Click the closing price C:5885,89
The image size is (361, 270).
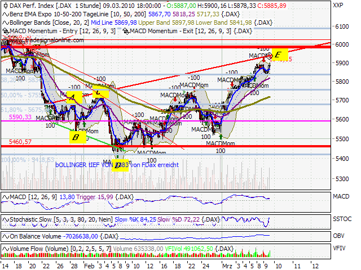tap(272, 6)
